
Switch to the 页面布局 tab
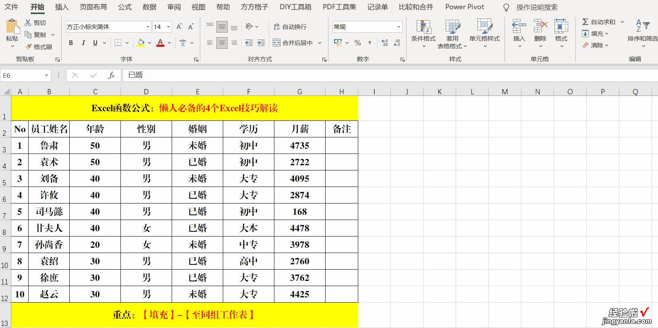point(93,7)
